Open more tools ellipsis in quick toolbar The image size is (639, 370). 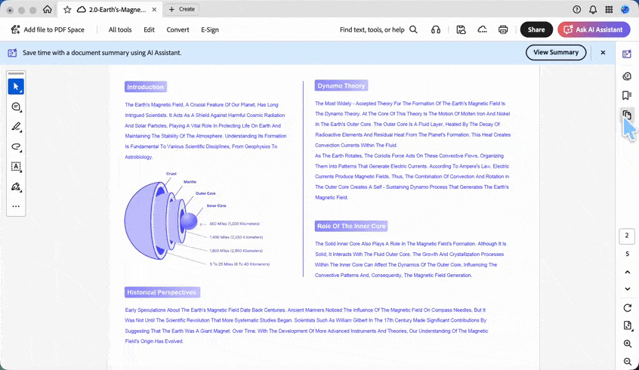click(x=16, y=206)
